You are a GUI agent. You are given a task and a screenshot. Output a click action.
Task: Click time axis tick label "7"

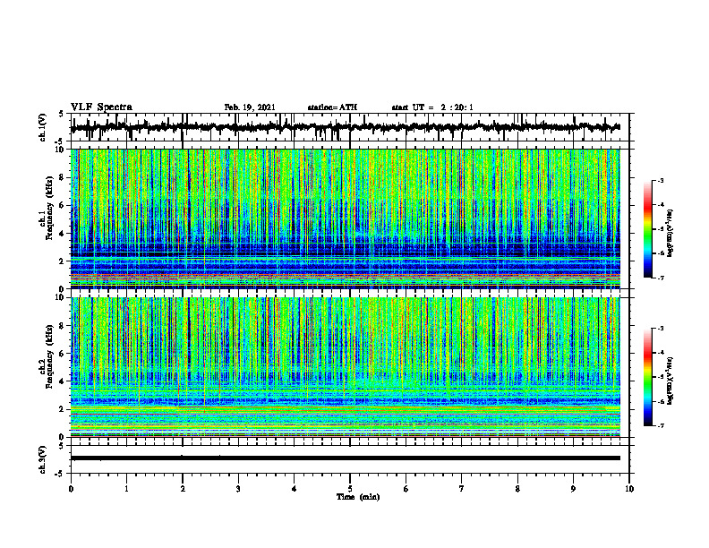coord(462,489)
